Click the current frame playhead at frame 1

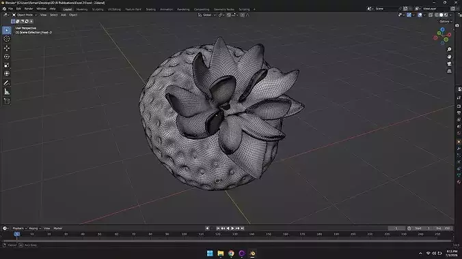pos(17,234)
